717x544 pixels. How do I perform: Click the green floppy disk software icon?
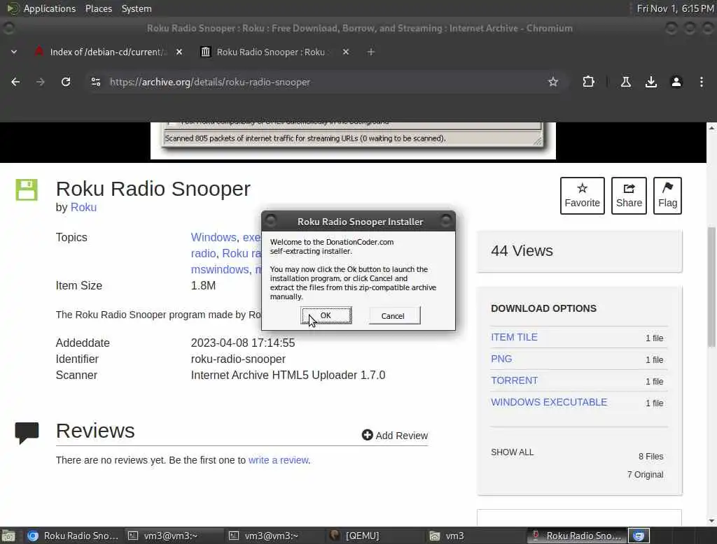pos(27,189)
